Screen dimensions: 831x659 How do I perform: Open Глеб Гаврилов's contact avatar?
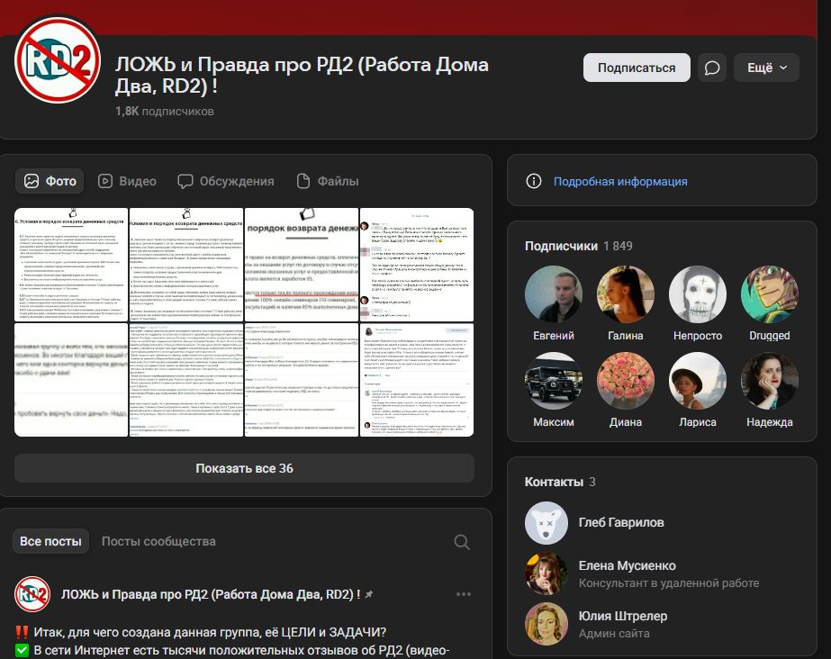tap(546, 523)
